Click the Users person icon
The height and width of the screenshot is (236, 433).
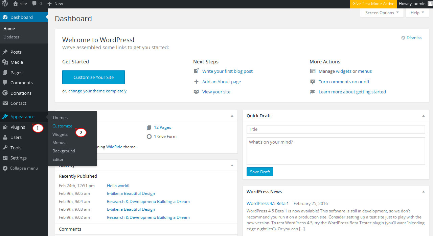(5, 137)
